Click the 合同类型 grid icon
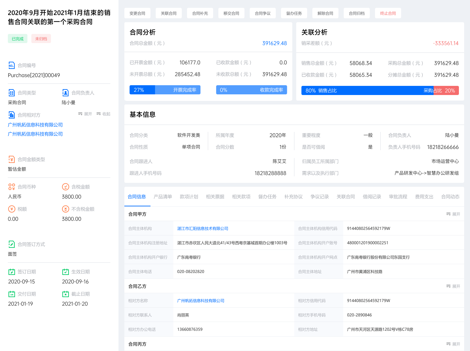The width and height of the screenshot is (470, 351). 11,93
